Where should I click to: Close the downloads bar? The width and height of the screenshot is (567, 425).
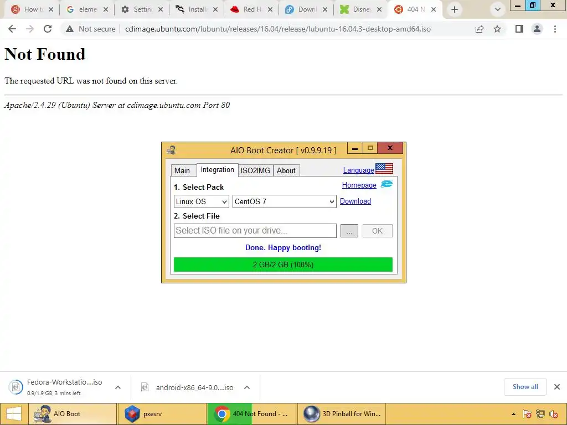click(x=557, y=387)
